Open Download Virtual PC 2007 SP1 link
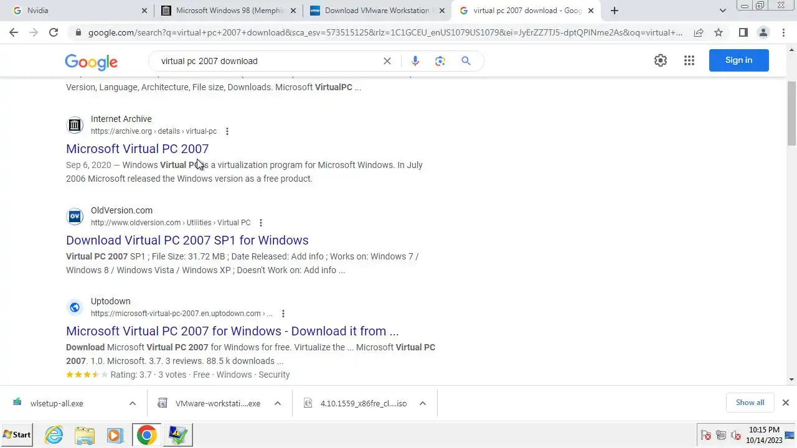Image resolution: width=797 pixels, height=448 pixels. (x=187, y=240)
